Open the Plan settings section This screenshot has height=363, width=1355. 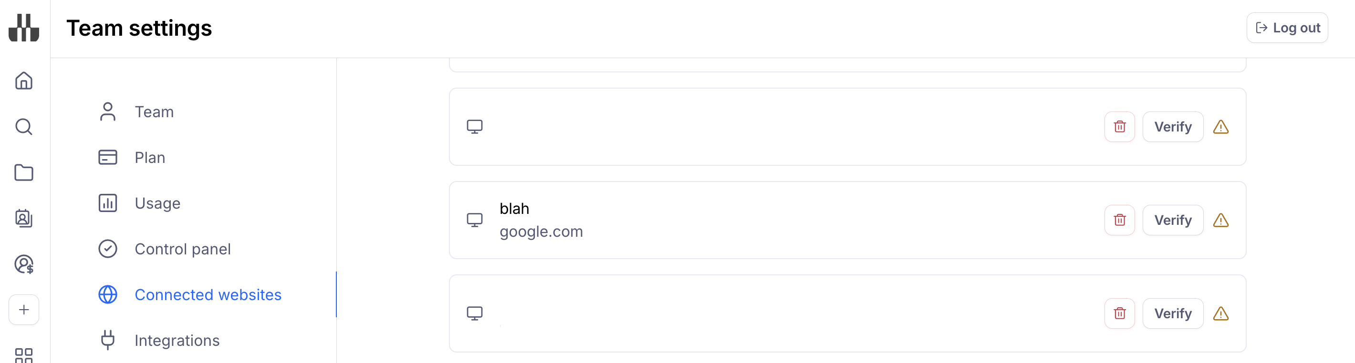[x=149, y=158]
